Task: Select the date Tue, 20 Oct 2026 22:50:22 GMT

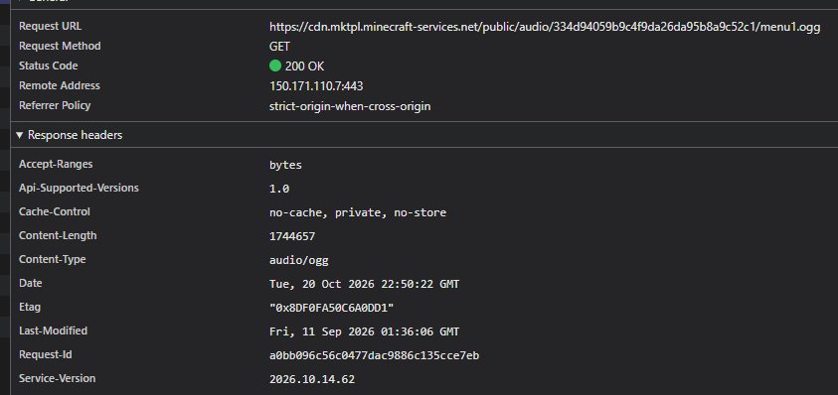Action: coord(365,285)
